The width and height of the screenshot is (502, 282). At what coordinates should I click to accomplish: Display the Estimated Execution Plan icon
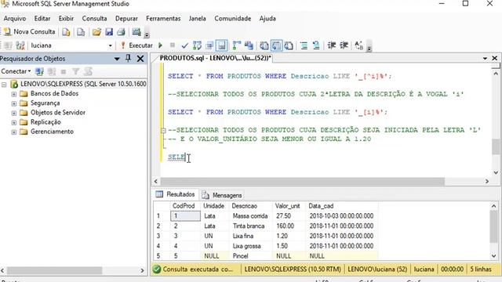click(x=197, y=45)
